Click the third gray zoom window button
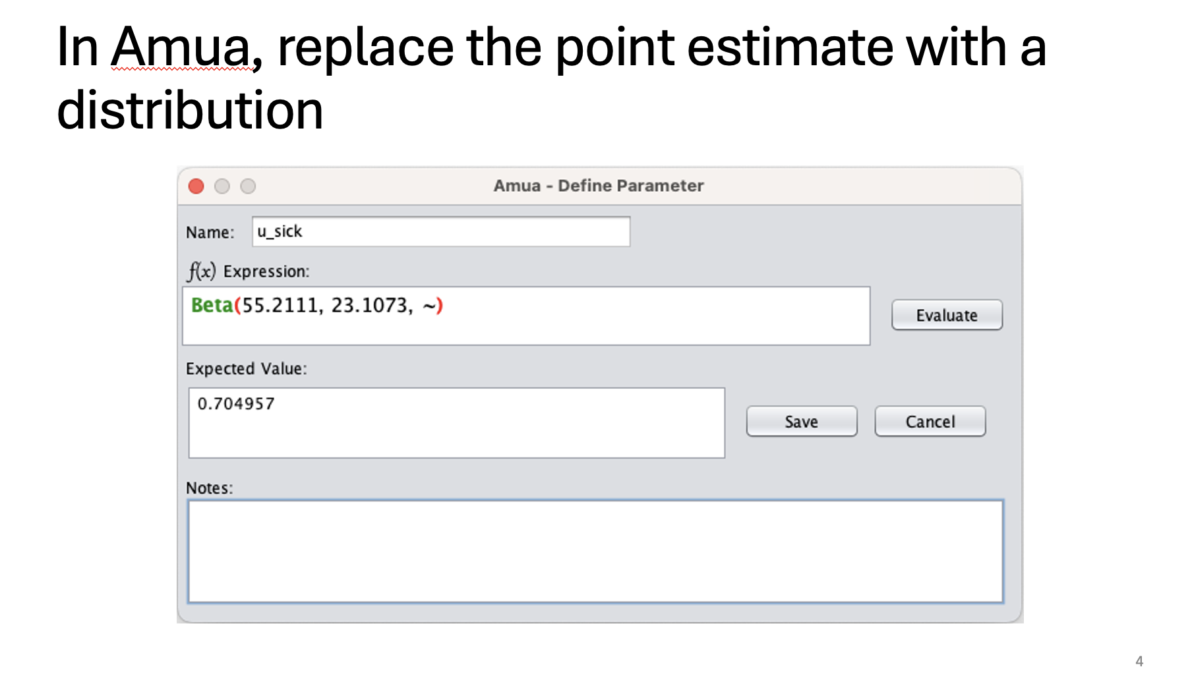 click(x=248, y=187)
